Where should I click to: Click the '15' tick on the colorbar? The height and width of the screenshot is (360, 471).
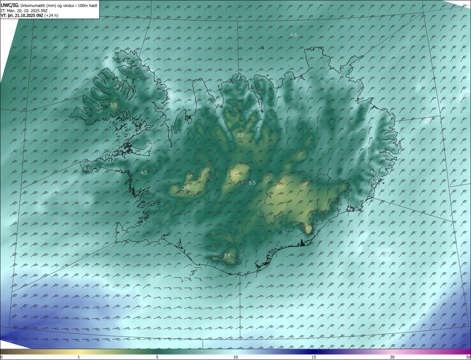click(314, 357)
